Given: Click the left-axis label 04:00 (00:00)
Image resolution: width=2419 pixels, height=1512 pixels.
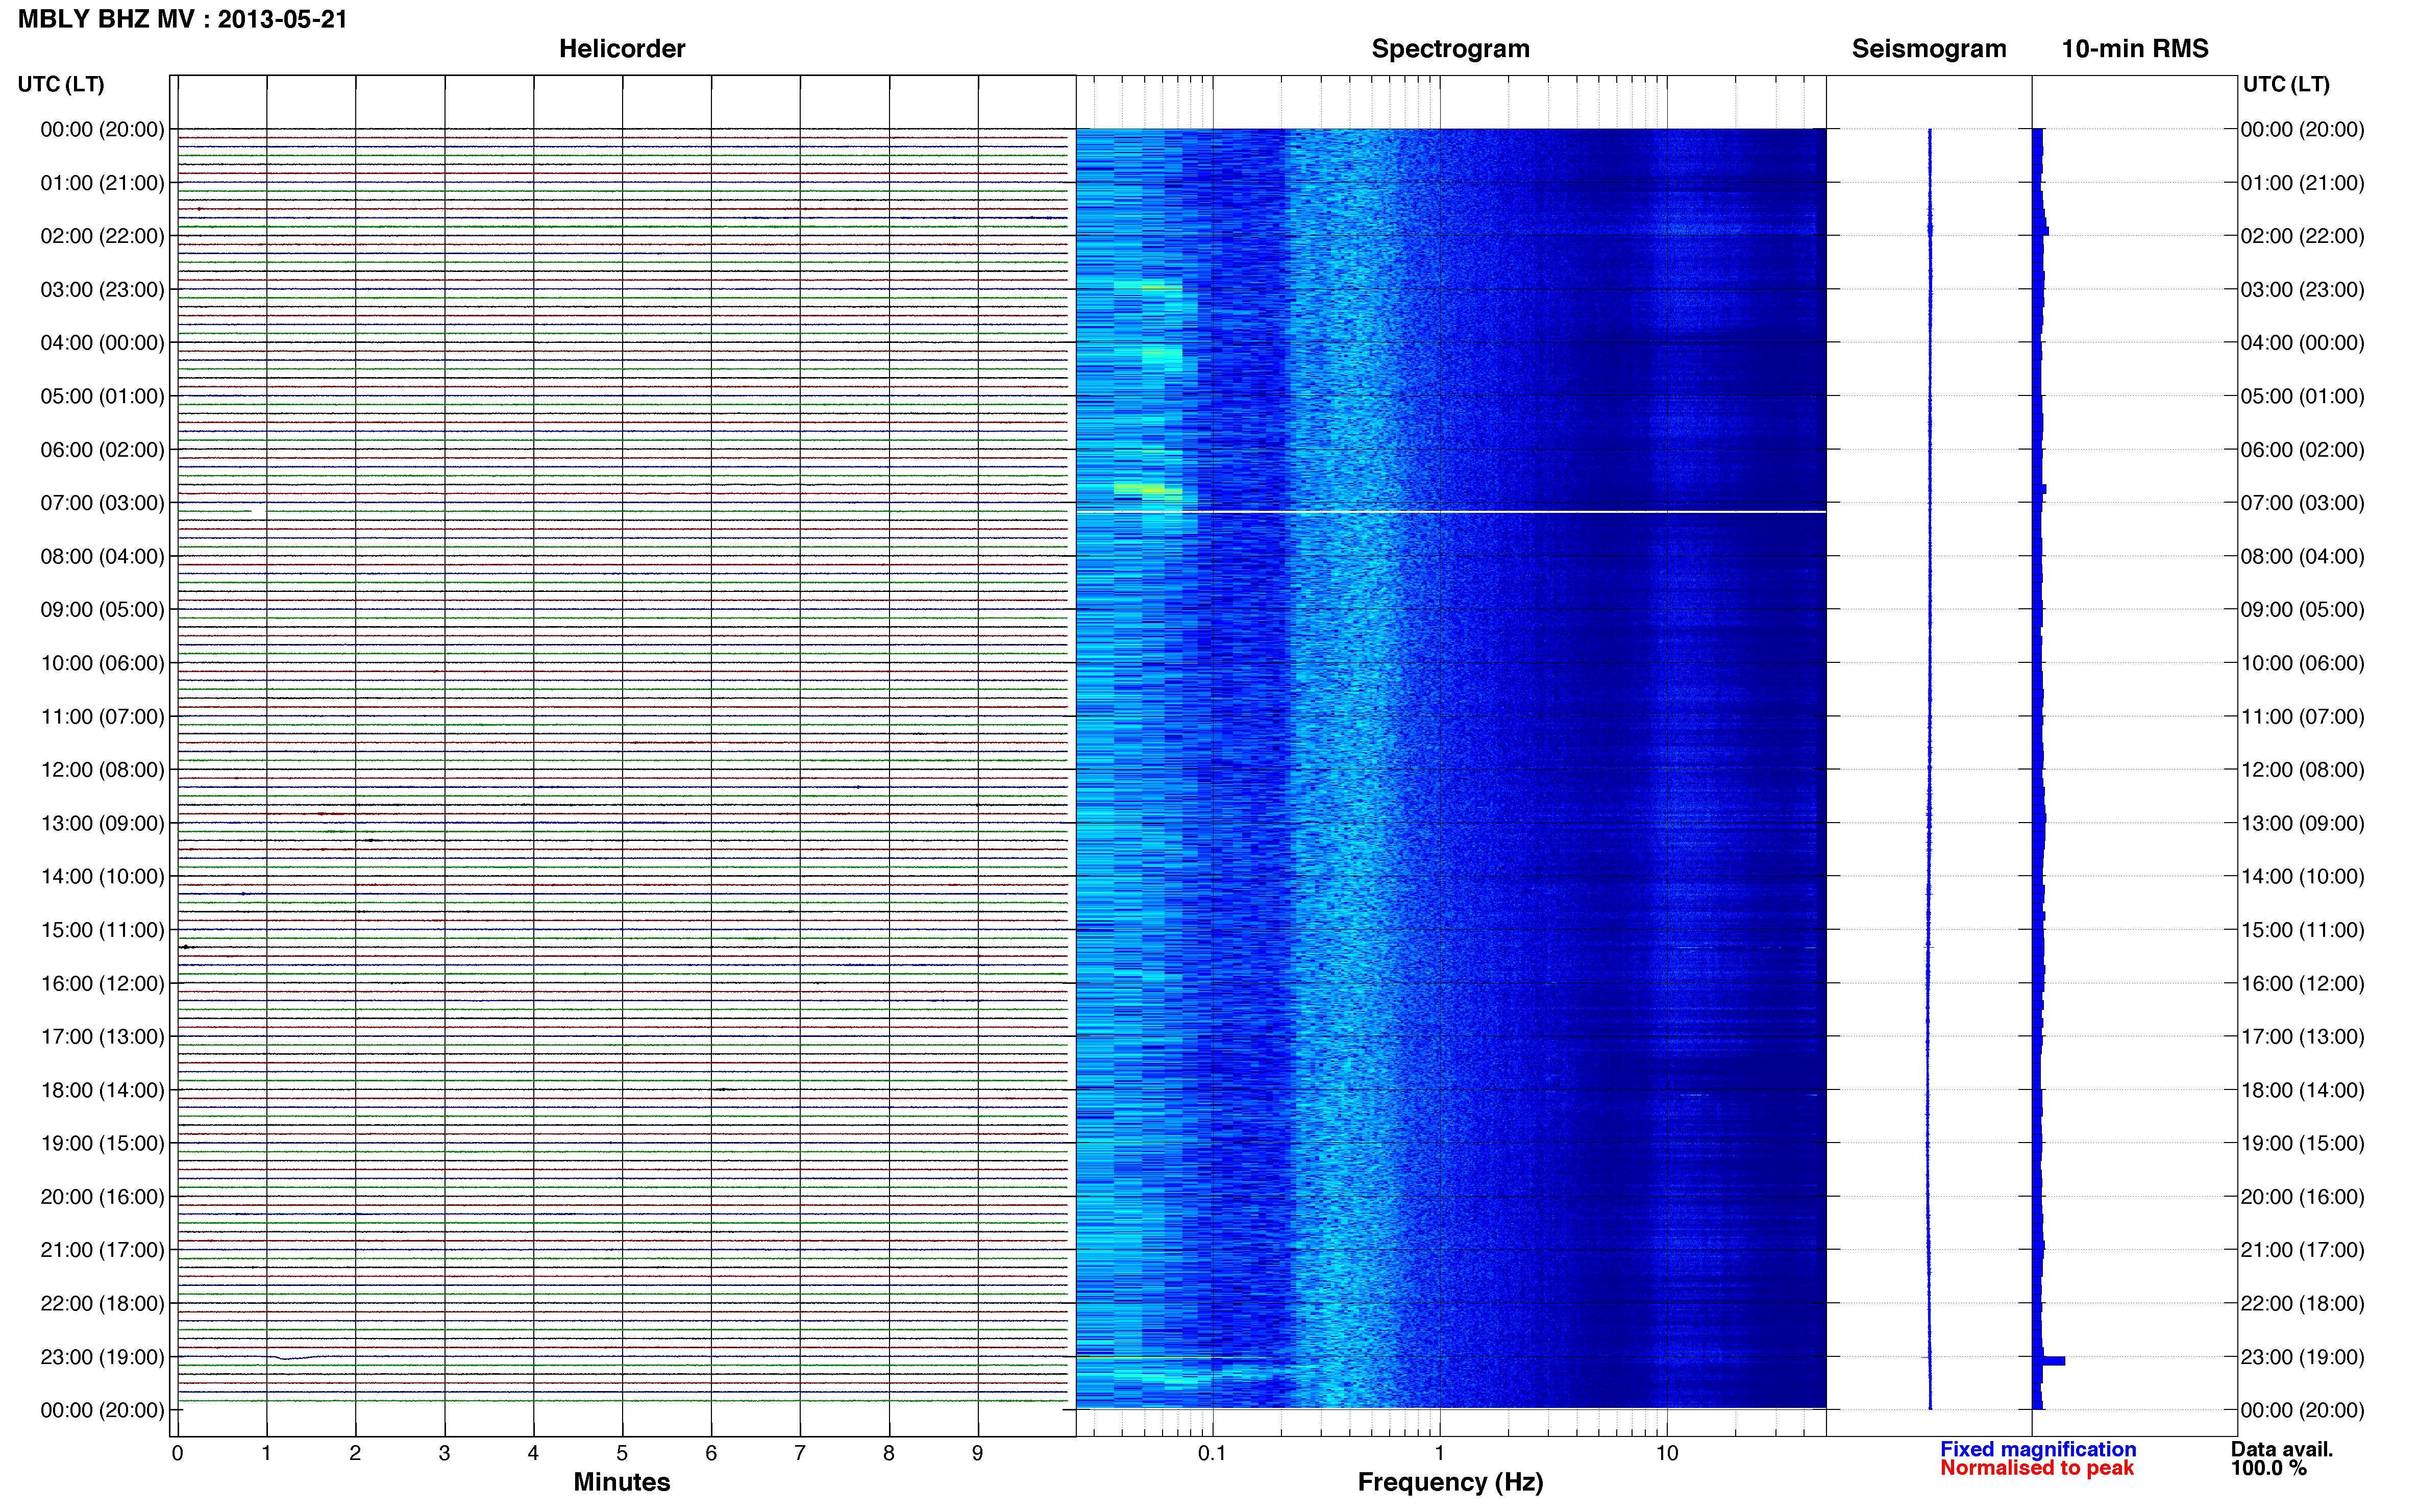Looking at the screenshot, I should pos(102,343).
